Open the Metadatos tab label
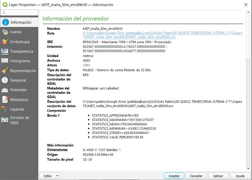Screen dimensions: 252x180 19,100
